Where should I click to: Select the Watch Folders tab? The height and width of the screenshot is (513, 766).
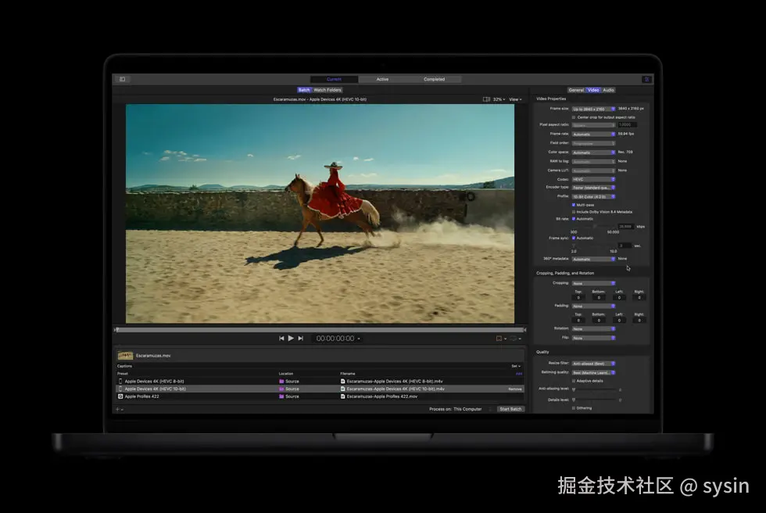point(328,90)
